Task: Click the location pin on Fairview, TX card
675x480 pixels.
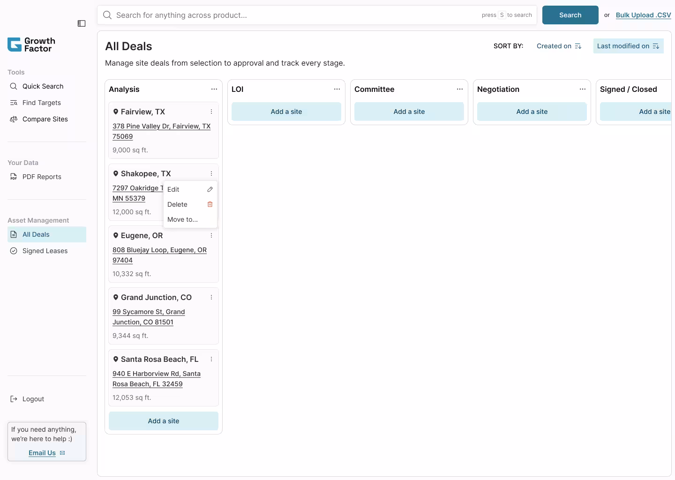Action: [116, 112]
